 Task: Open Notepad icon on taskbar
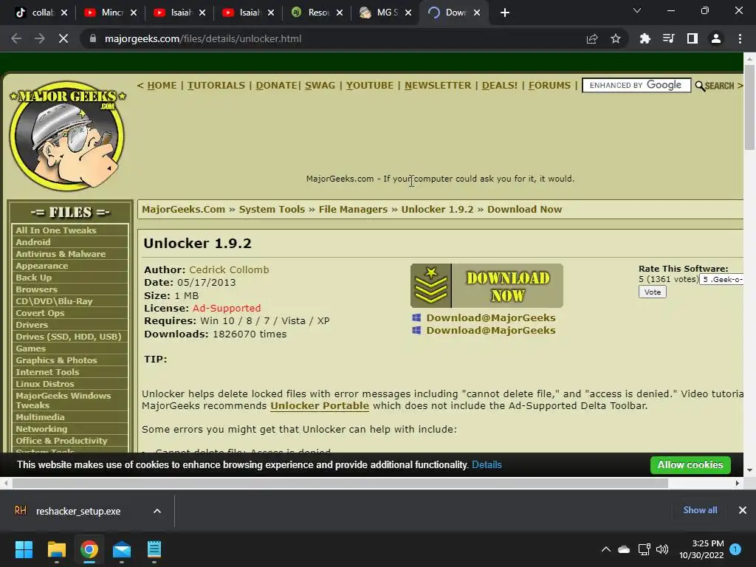click(154, 549)
